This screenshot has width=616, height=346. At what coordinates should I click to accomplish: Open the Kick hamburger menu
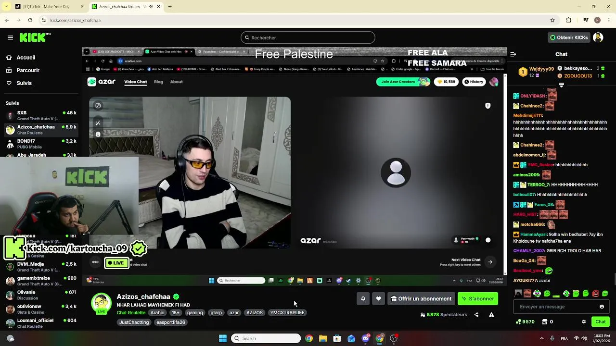click(10, 37)
